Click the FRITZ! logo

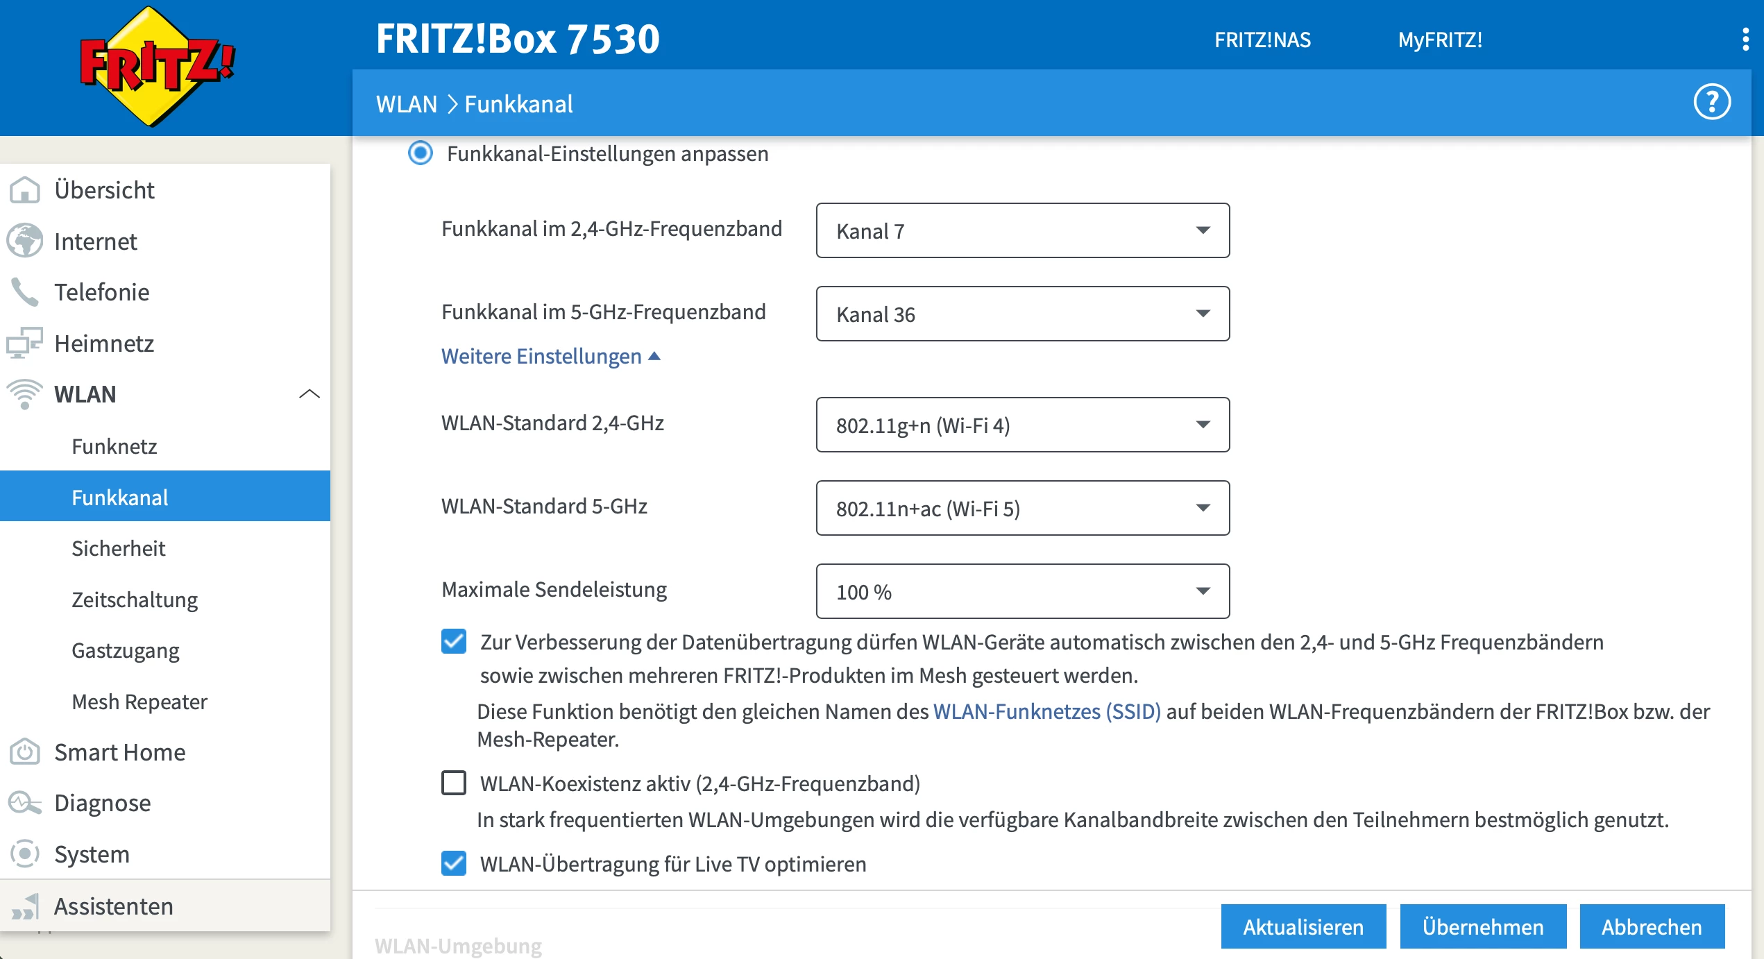coord(157,66)
